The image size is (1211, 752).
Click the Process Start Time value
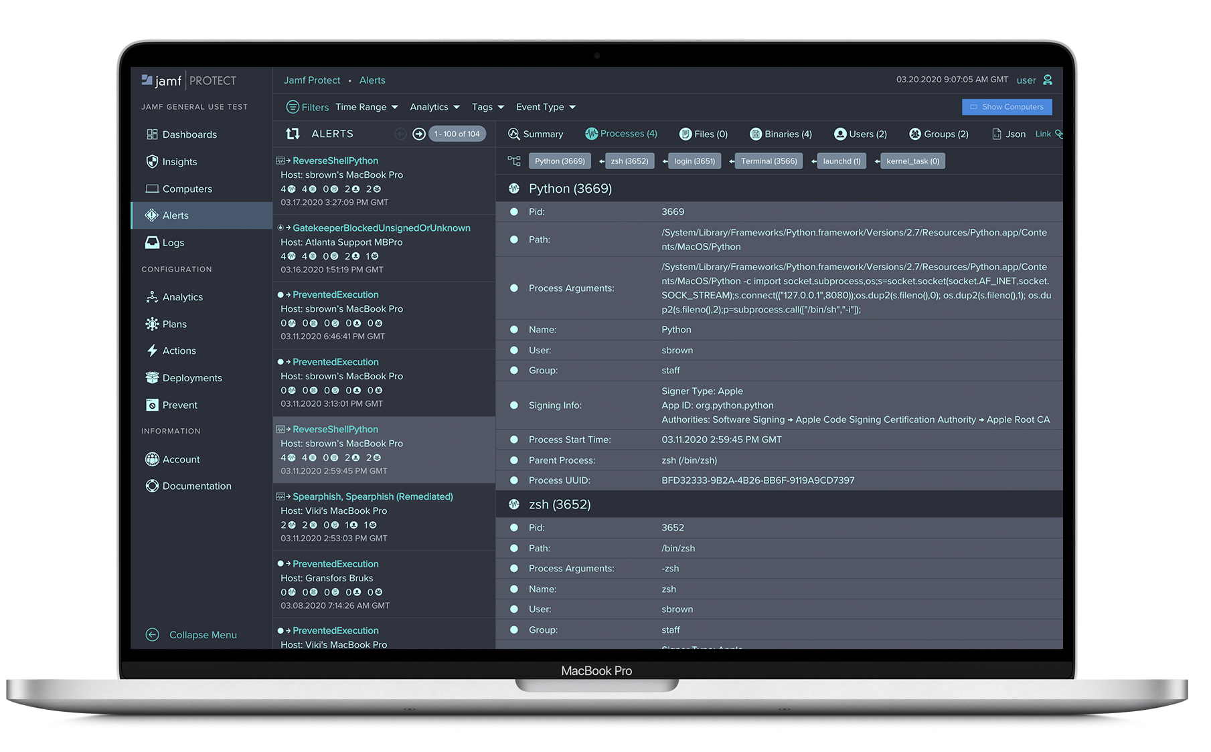(722, 440)
